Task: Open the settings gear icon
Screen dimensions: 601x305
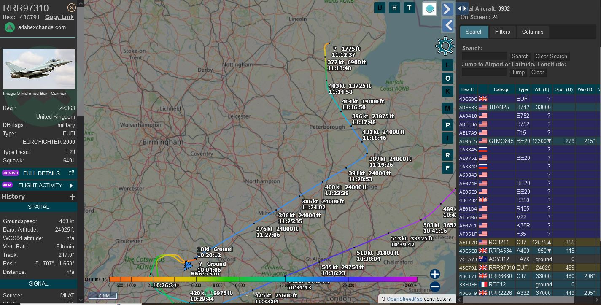Action: pos(445,46)
